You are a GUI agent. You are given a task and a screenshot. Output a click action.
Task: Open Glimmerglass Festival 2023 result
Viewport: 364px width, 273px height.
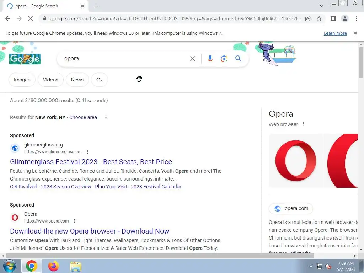pyautogui.click(x=91, y=162)
